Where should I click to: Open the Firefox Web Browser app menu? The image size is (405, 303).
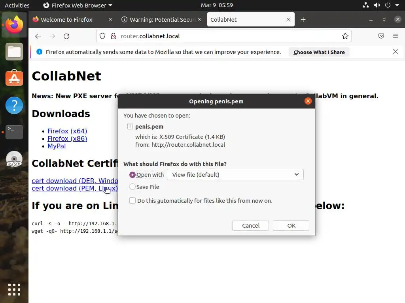click(x=78, y=5)
